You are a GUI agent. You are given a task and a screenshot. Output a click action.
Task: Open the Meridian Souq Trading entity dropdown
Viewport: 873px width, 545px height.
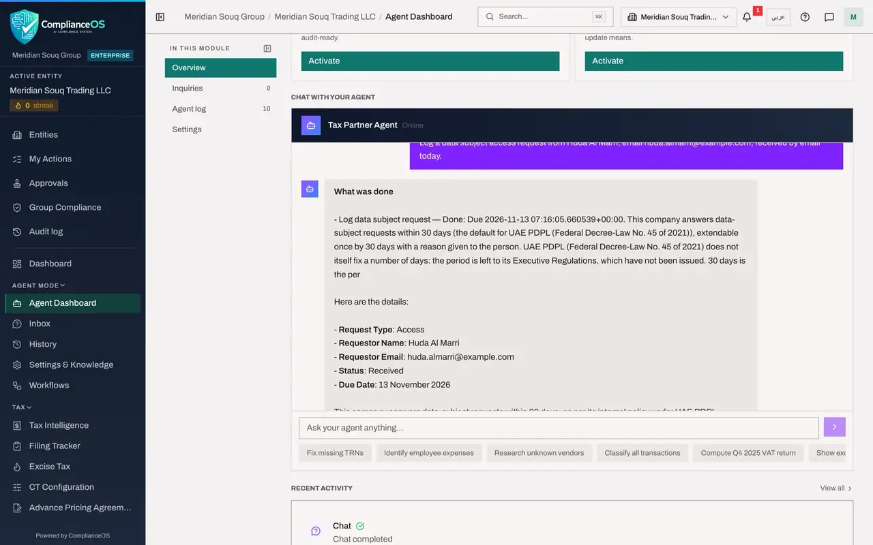point(679,17)
